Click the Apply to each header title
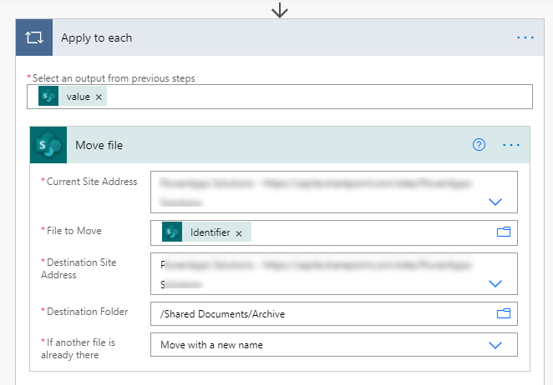553x385 pixels. click(96, 37)
